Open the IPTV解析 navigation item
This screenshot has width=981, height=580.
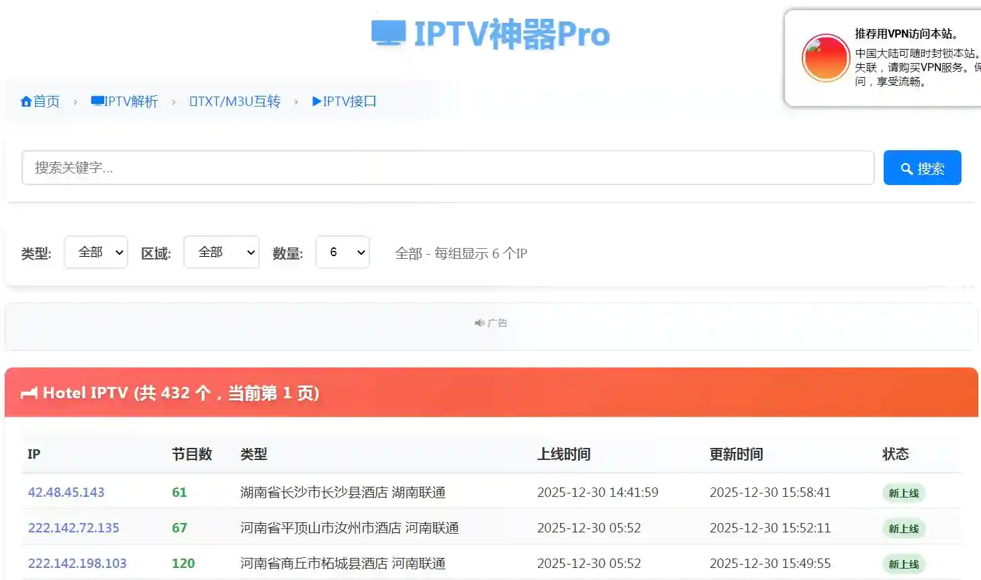coord(125,101)
